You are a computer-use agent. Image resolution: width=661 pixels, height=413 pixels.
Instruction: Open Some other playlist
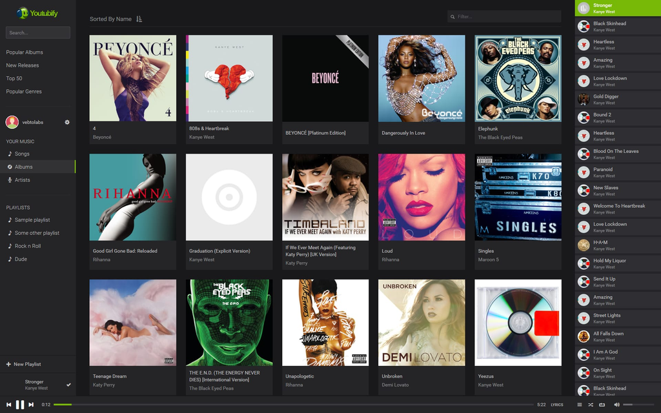pos(38,233)
